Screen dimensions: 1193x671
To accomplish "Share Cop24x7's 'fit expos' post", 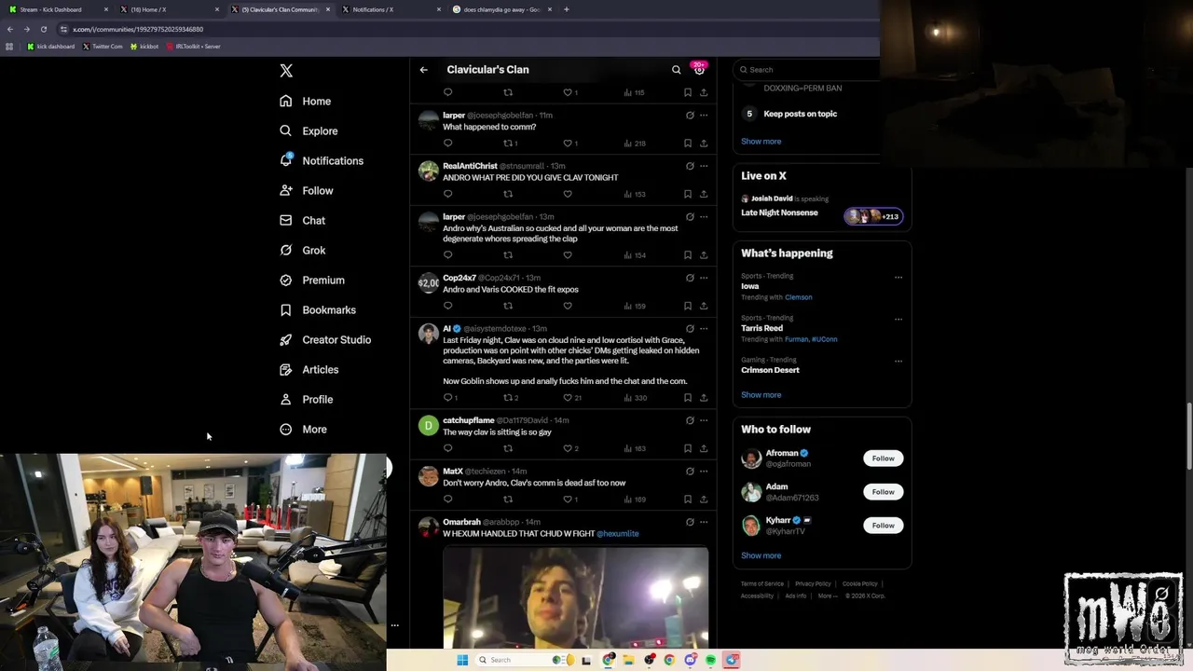I will coord(704,306).
